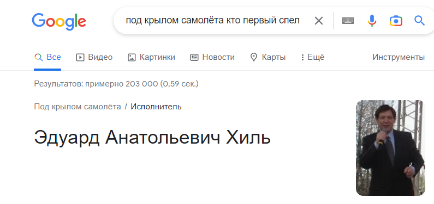Switch to the Картинки tab
The width and height of the screenshot is (434, 204).
tap(151, 57)
